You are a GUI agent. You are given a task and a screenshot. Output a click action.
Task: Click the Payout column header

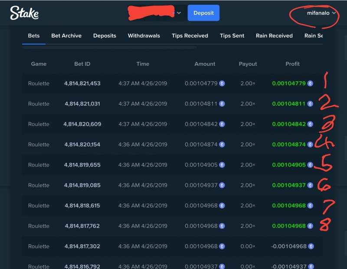[x=248, y=64]
